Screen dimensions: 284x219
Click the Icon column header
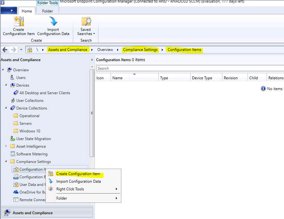click(x=103, y=78)
